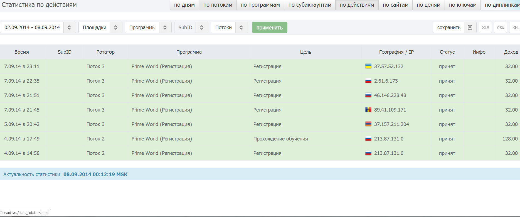Click the Программа column header
The image size is (520, 217).
click(189, 52)
